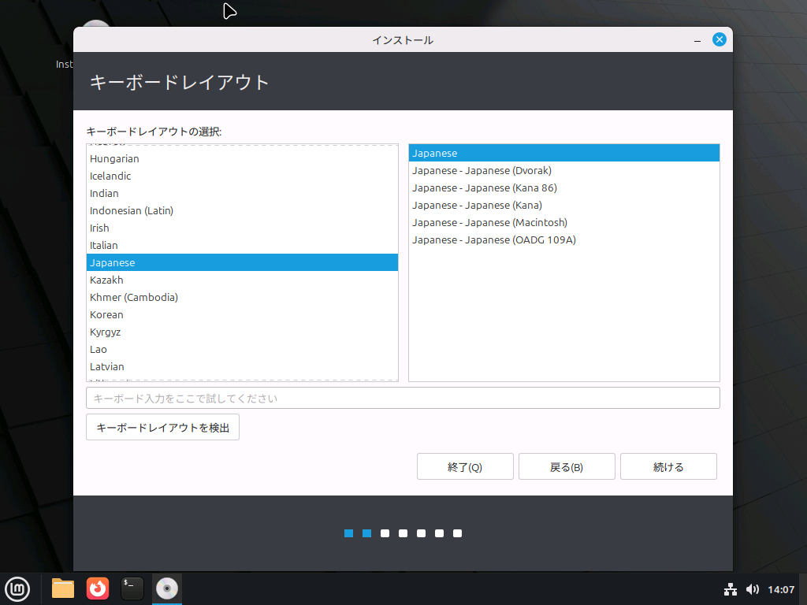
Task: Open the terminal from the taskbar
Action: pos(132,588)
